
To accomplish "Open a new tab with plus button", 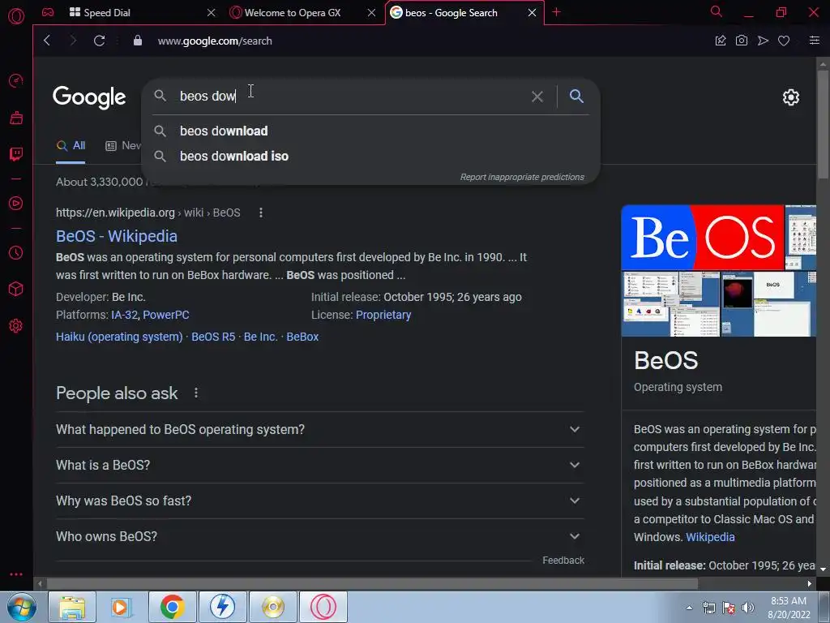I will point(556,12).
